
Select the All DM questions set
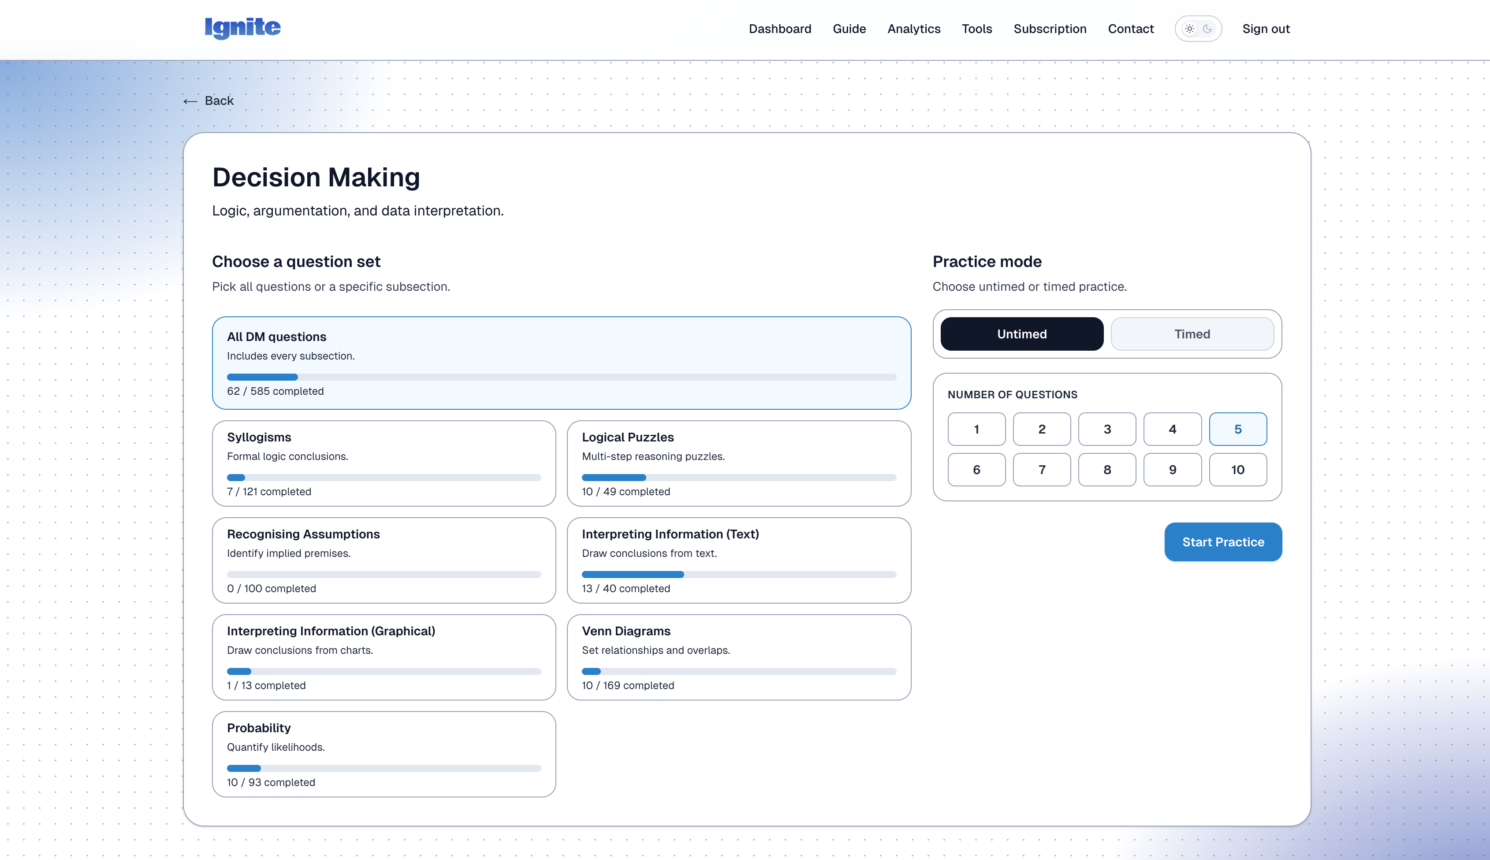click(561, 363)
